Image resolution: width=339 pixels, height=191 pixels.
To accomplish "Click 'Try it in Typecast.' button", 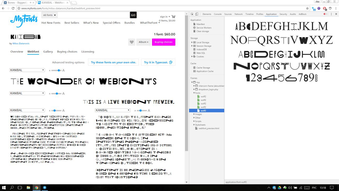I will (x=158, y=62).
